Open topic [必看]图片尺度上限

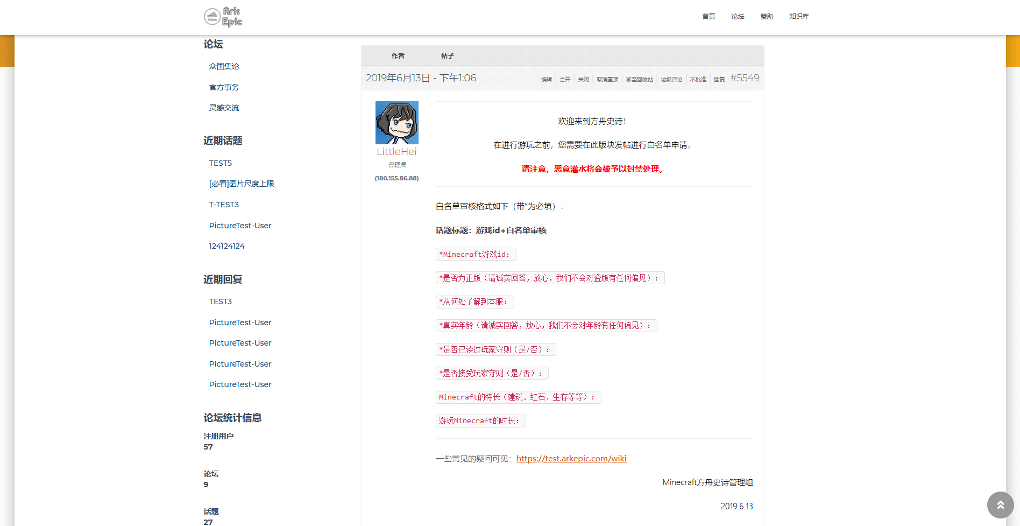click(242, 184)
